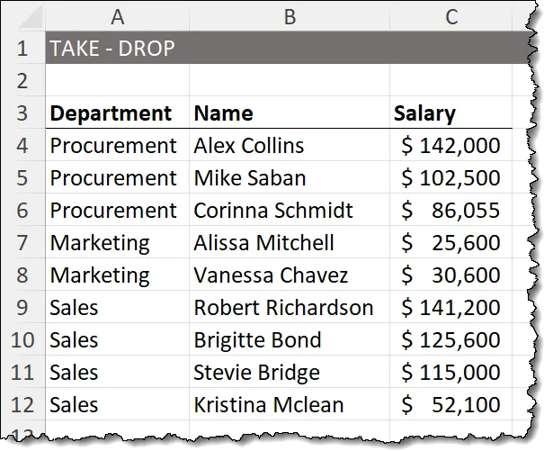The image size is (544, 451).
Task: Select row 12 header
Action: [22, 405]
